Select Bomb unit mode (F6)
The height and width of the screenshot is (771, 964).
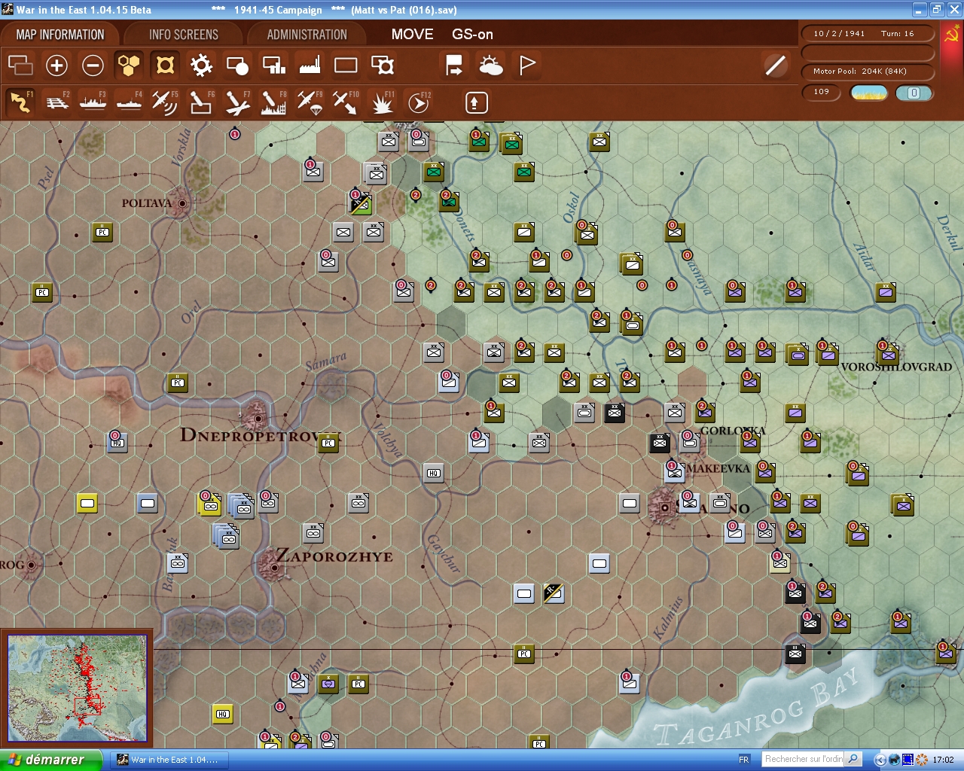(201, 102)
